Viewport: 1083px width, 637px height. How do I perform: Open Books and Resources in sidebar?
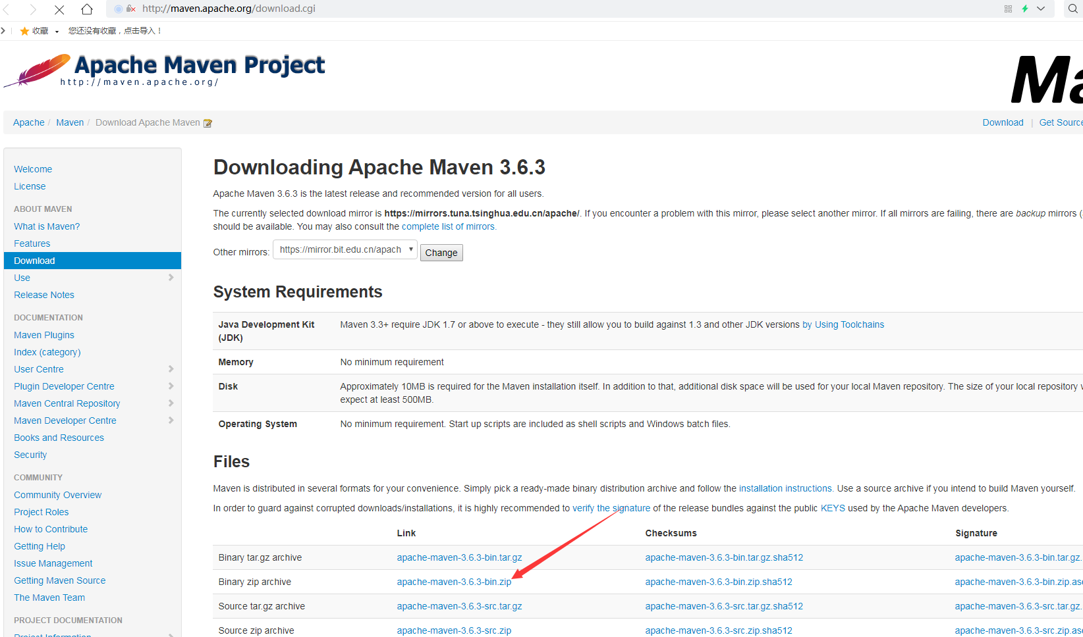click(59, 438)
